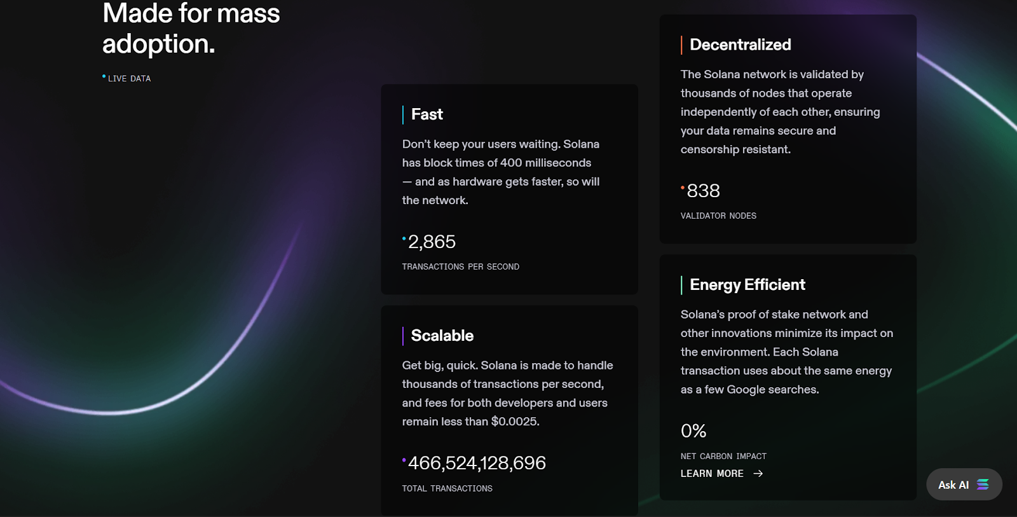Click the blue dot next to LIVE DATA
The height and width of the screenshot is (517, 1017).
pos(104,77)
